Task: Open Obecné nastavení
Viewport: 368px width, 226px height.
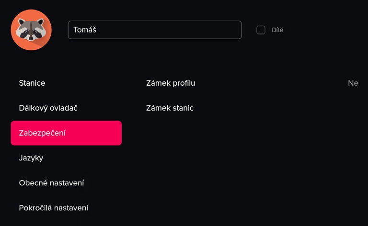Action: pos(52,183)
